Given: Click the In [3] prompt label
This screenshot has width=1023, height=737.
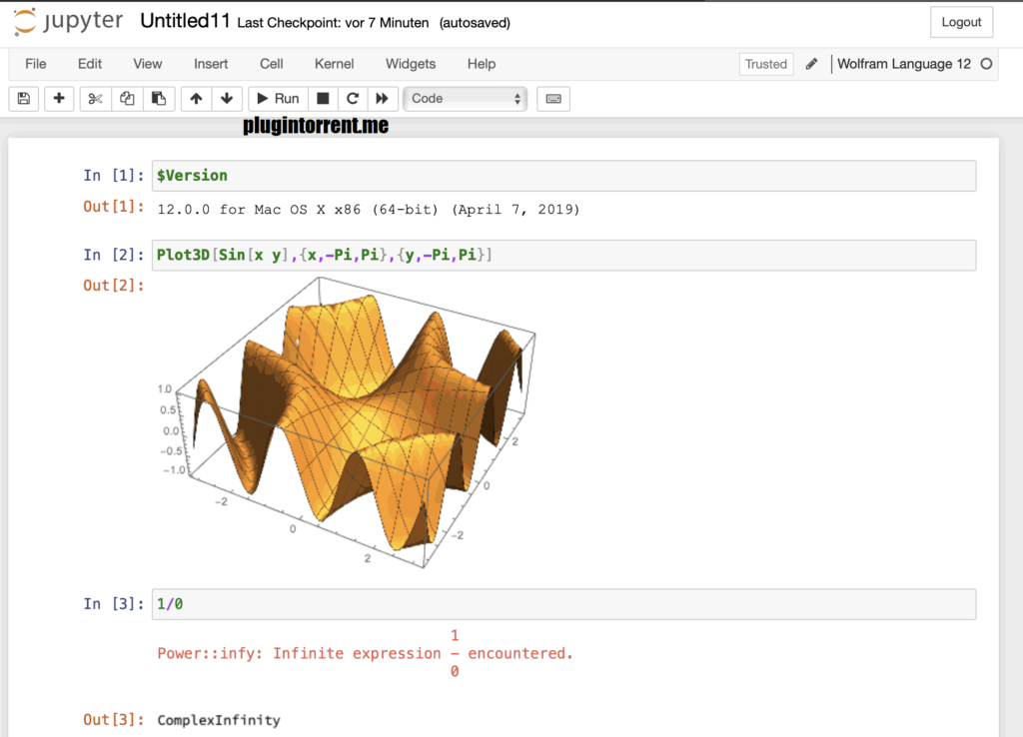Looking at the screenshot, I should pyautogui.click(x=113, y=604).
